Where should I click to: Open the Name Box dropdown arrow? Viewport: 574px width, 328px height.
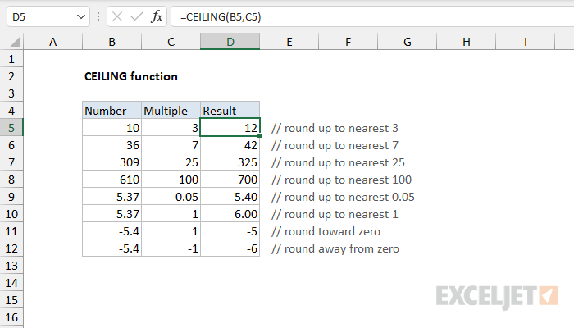[81, 17]
